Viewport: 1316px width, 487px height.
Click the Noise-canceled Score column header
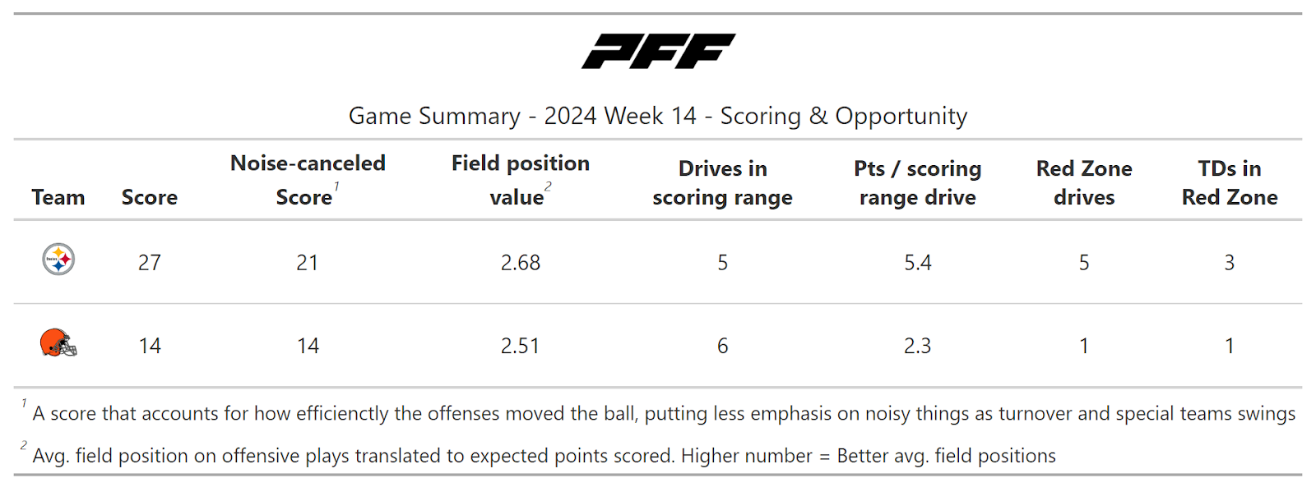(x=308, y=181)
